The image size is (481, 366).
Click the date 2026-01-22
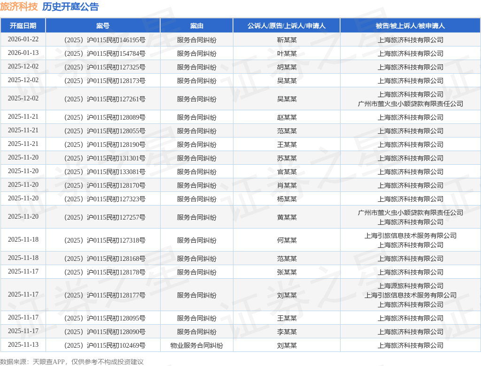tap(23, 39)
